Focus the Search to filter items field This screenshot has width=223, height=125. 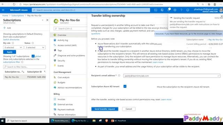click(24, 67)
